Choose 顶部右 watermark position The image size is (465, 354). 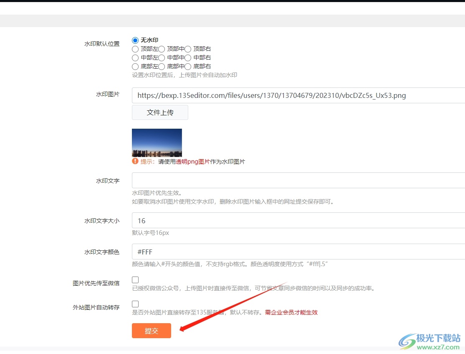(x=188, y=49)
